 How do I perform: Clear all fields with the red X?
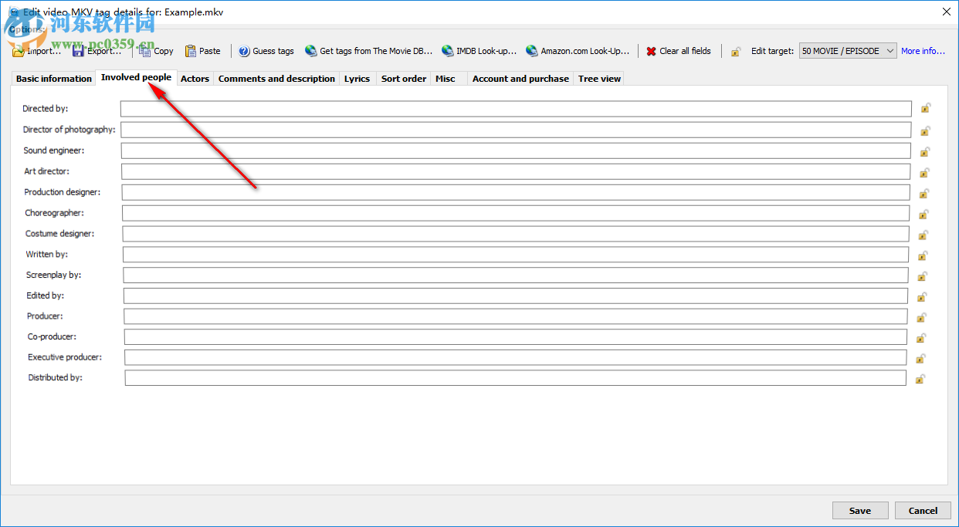(679, 51)
